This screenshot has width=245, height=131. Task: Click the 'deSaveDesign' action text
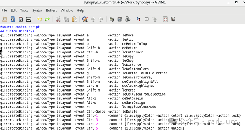[133, 103]
